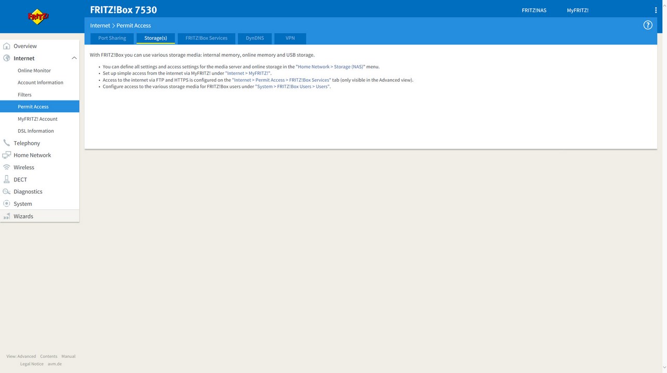Image resolution: width=667 pixels, height=373 pixels.
Task: Select the Storage(s) tab
Action: click(x=156, y=38)
